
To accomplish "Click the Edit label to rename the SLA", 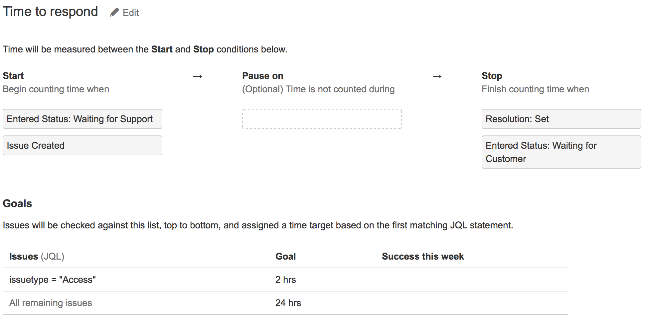I will pos(131,13).
